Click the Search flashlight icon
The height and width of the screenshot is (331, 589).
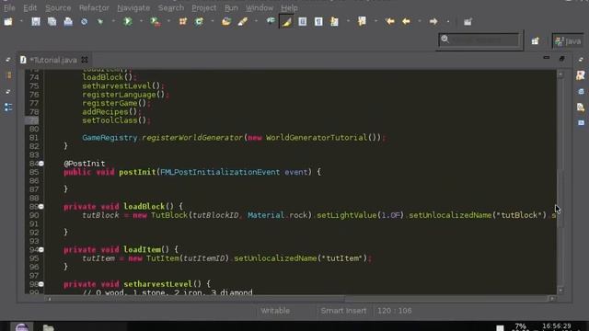point(243,22)
